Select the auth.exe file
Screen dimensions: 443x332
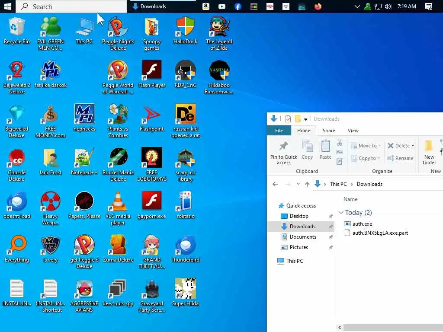click(x=358, y=224)
